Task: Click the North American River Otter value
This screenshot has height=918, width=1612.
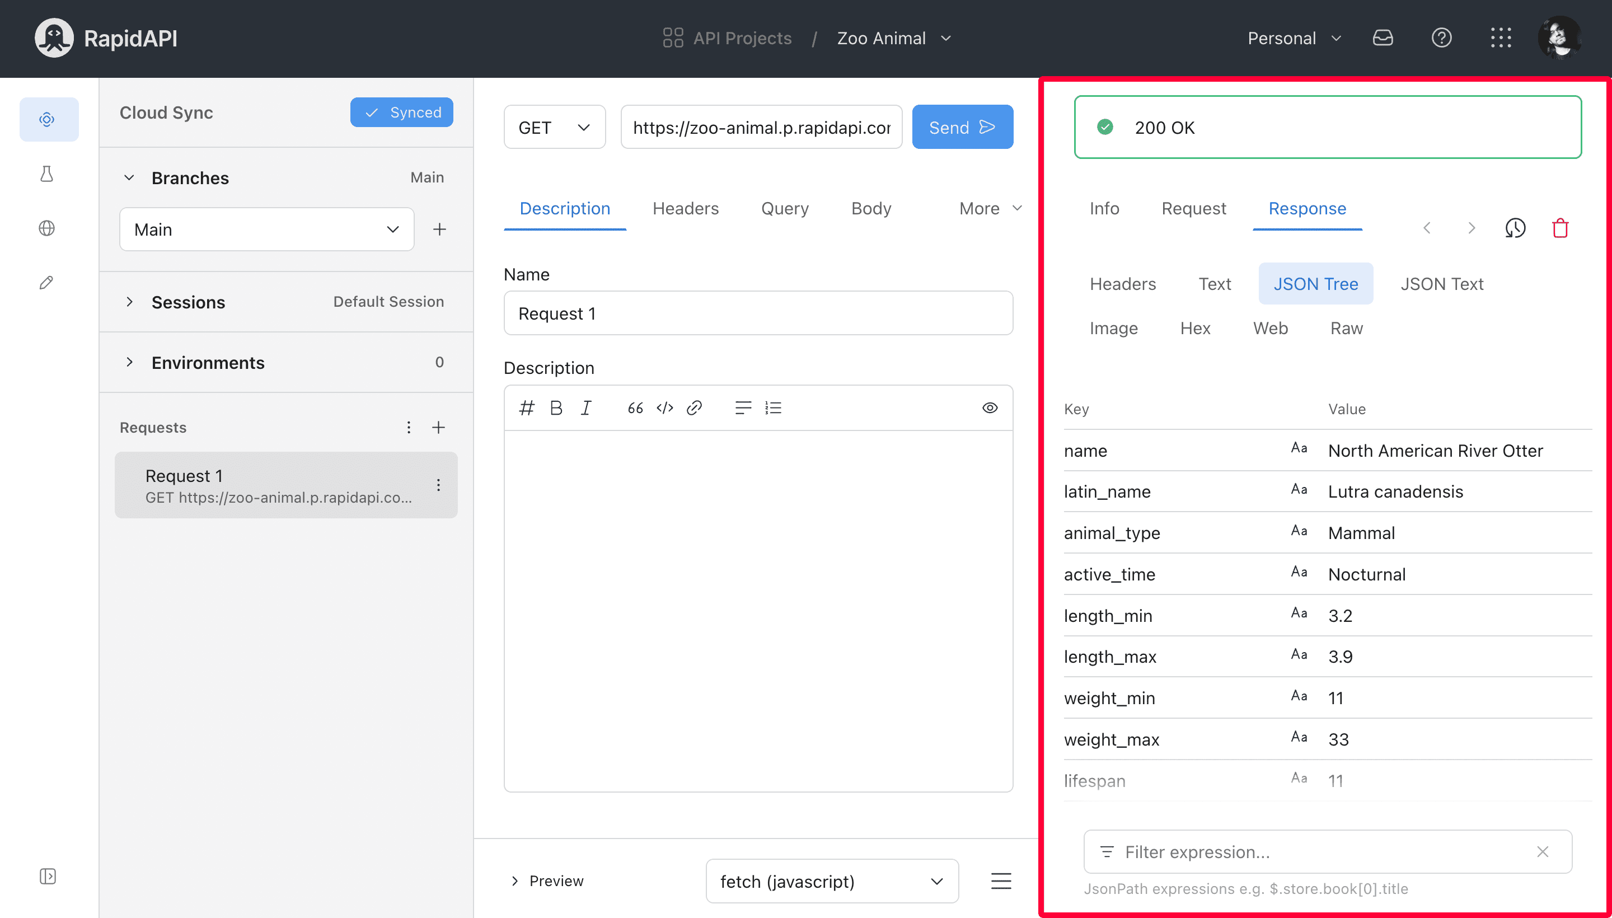Action: click(x=1436, y=451)
